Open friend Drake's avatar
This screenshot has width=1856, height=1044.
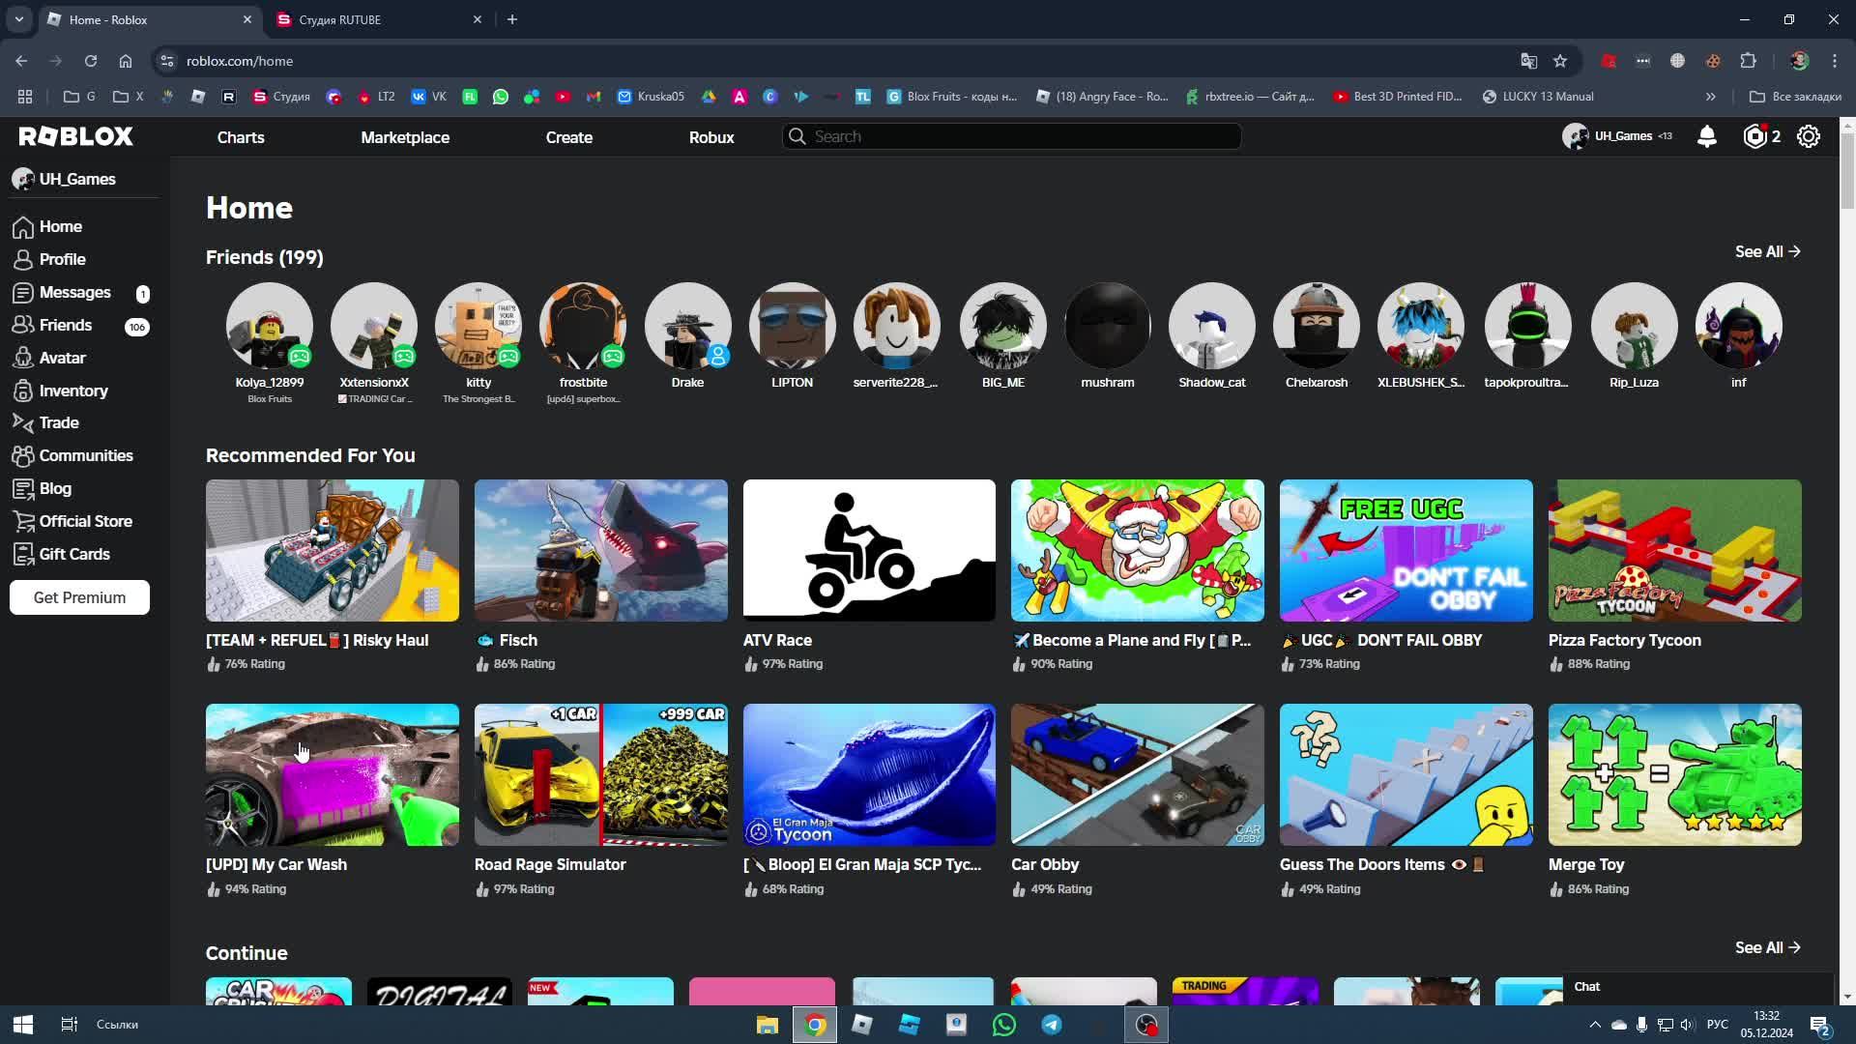[687, 326]
